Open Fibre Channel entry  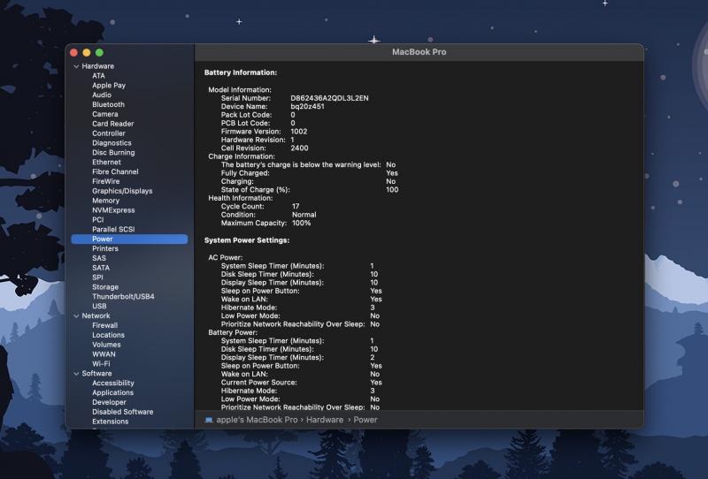(115, 171)
